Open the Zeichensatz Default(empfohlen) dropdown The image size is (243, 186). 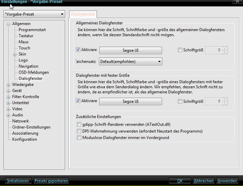coord(130,62)
